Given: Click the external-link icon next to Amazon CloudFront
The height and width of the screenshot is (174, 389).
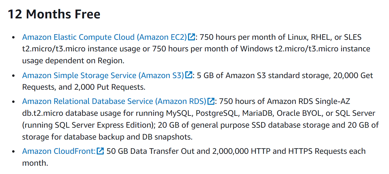Looking at the screenshot, I should 101,151.
